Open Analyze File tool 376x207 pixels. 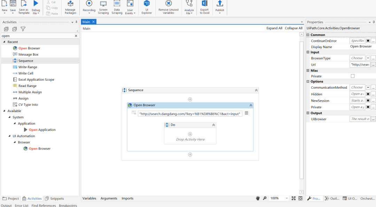(189, 7)
